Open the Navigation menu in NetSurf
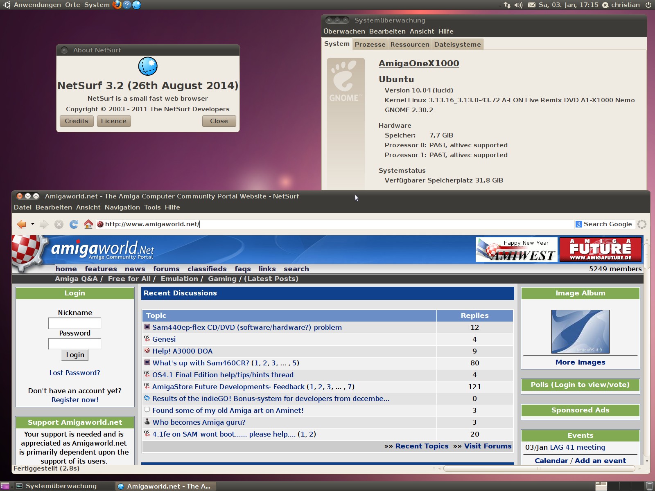This screenshot has height=491, width=655. click(122, 207)
